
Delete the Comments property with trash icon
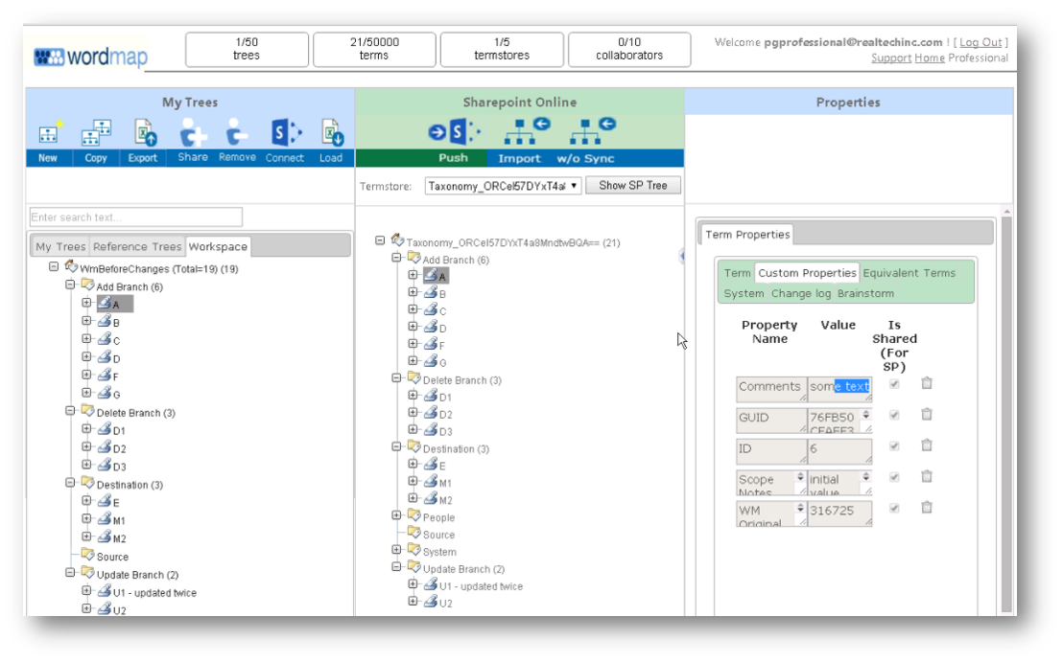point(927,383)
